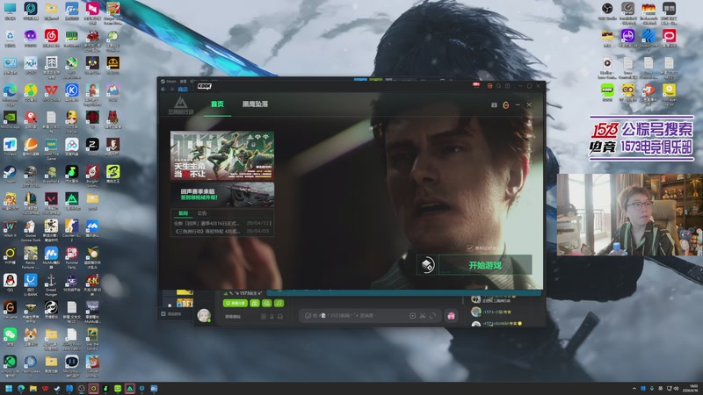This screenshot has width=703, height=395.
Task: Open the Steam menu in the title bar
Action: (x=170, y=82)
